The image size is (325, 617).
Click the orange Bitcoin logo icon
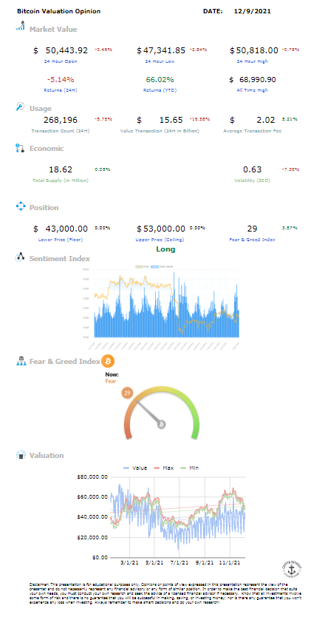click(x=108, y=361)
